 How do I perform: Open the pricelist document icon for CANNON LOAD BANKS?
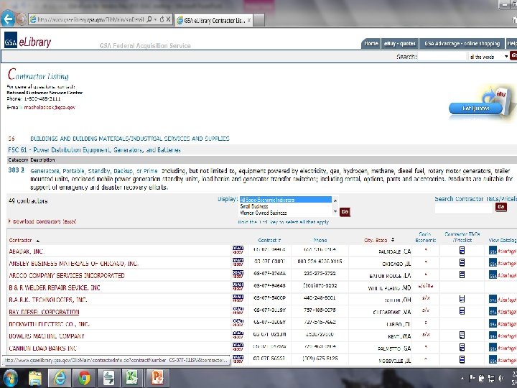(462, 347)
